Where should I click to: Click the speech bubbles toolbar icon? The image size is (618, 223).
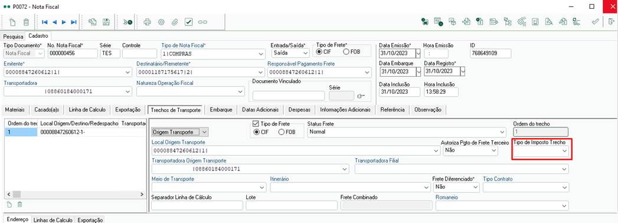[453, 22]
